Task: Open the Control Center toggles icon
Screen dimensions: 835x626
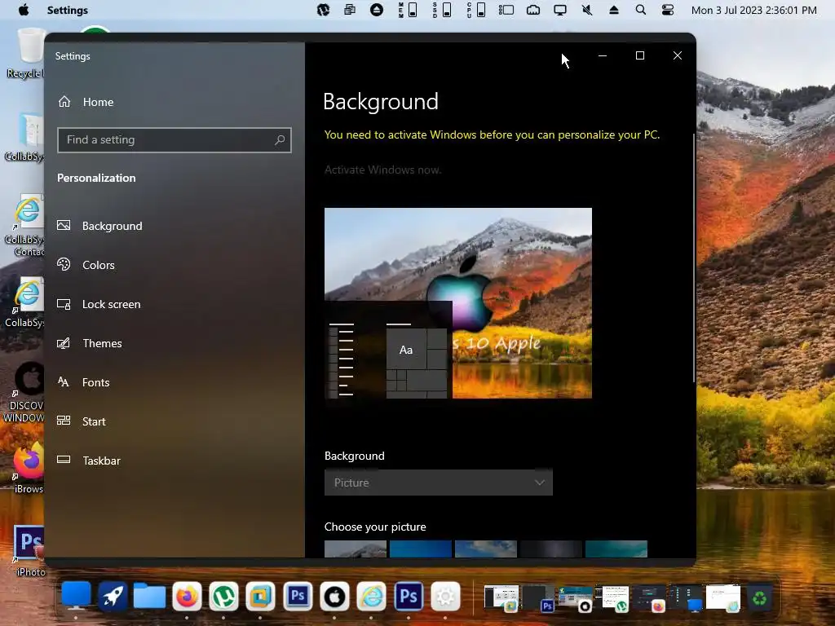Action: (x=668, y=10)
